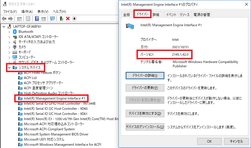Click Scan for hardware changes monitor icon
The width and height of the screenshot is (251, 148).
(x=52, y=19)
